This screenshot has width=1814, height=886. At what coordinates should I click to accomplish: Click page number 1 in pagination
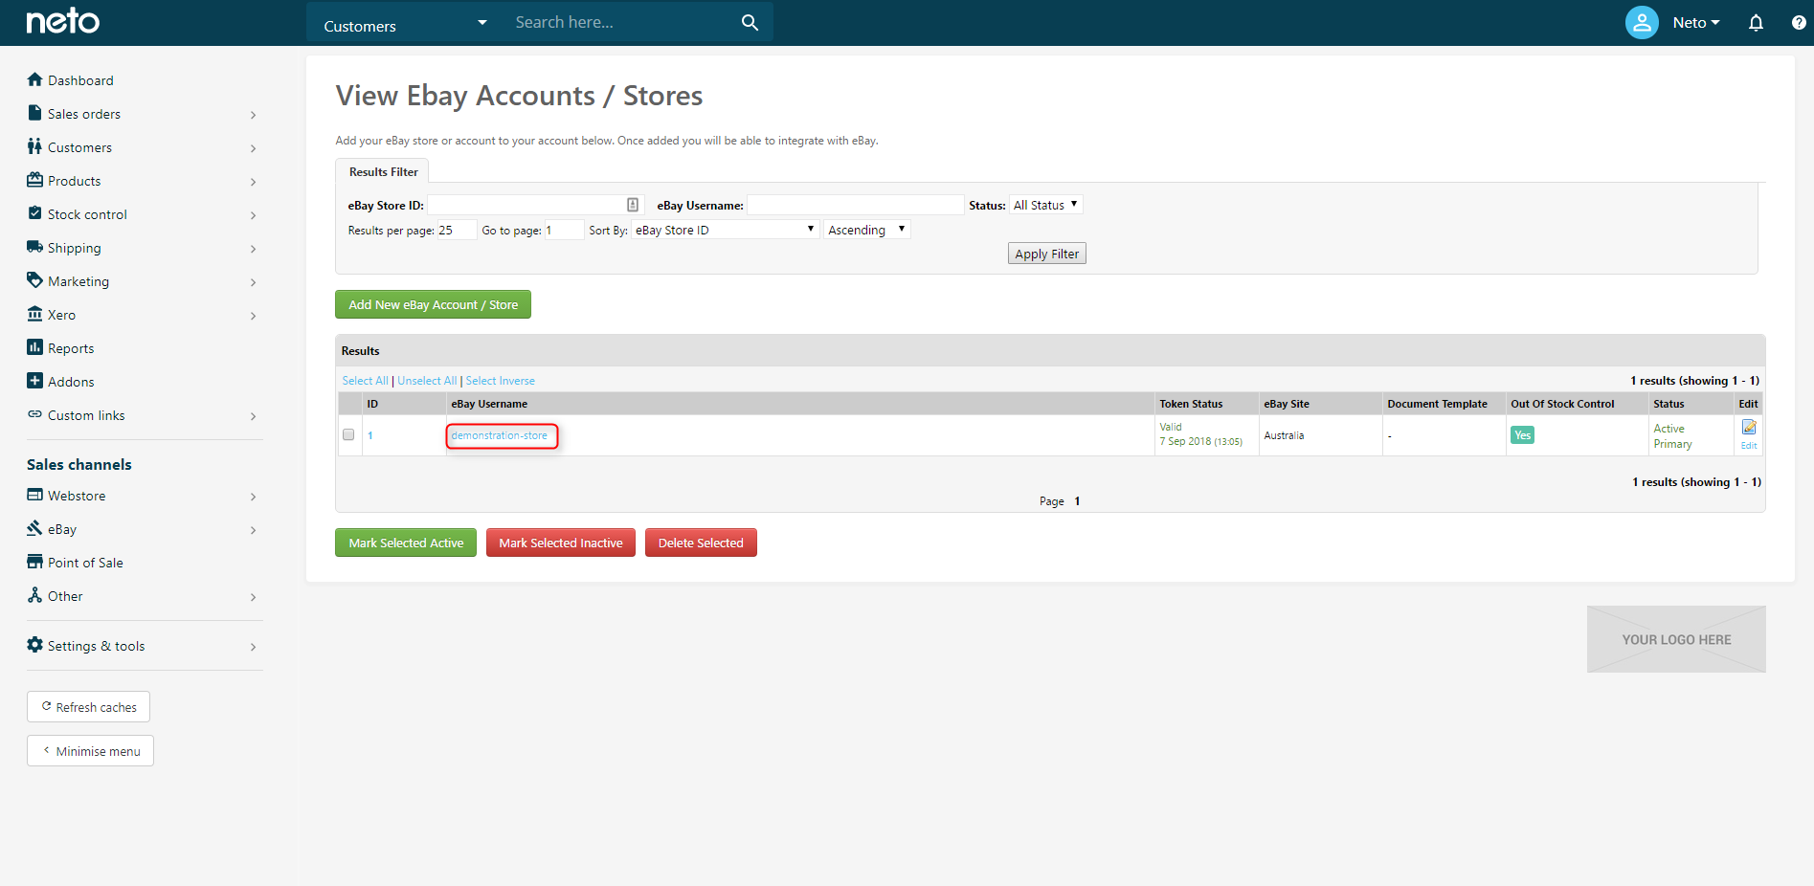tap(1077, 501)
